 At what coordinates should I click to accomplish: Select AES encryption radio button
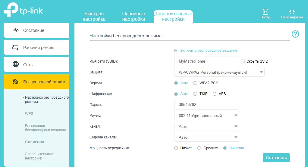[215, 94]
